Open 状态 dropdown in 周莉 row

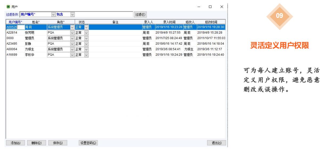[86, 27]
